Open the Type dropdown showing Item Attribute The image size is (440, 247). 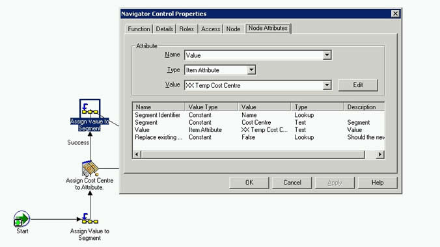coord(251,70)
